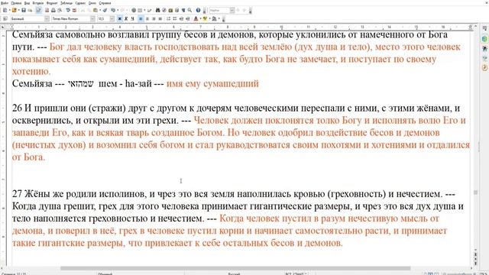The height and width of the screenshot is (275, 489).
Task: Paste clipboard contents with the Paste icon
Action: pyautogui.click(x=95, y=10)
